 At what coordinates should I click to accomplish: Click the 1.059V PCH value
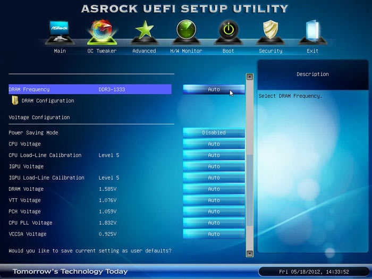[x=108, y=212]
